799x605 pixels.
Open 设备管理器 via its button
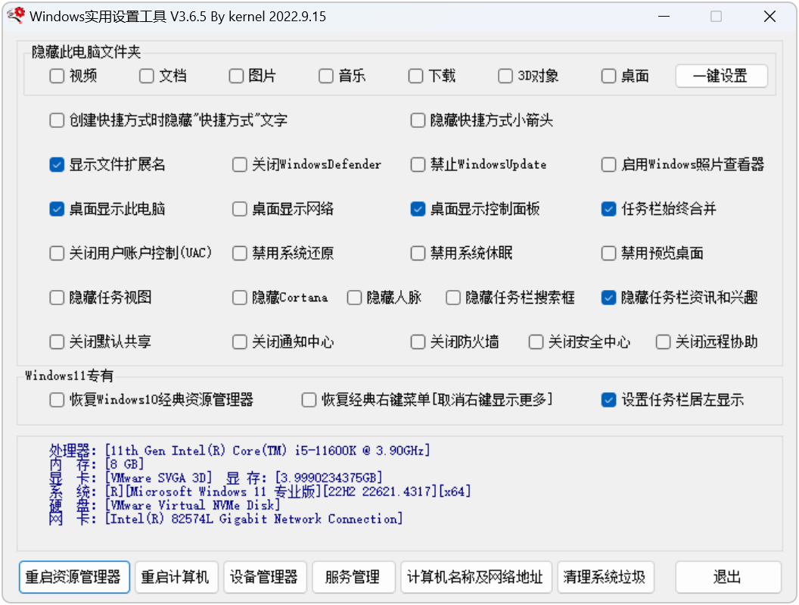(x=266, y=577)
